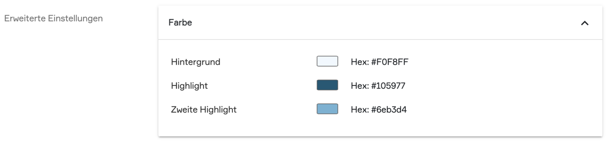Image resolution: width=609 pixels, height=143 pixels.
Task: Click the Farbe panel header title
Action: coord(180,23)
